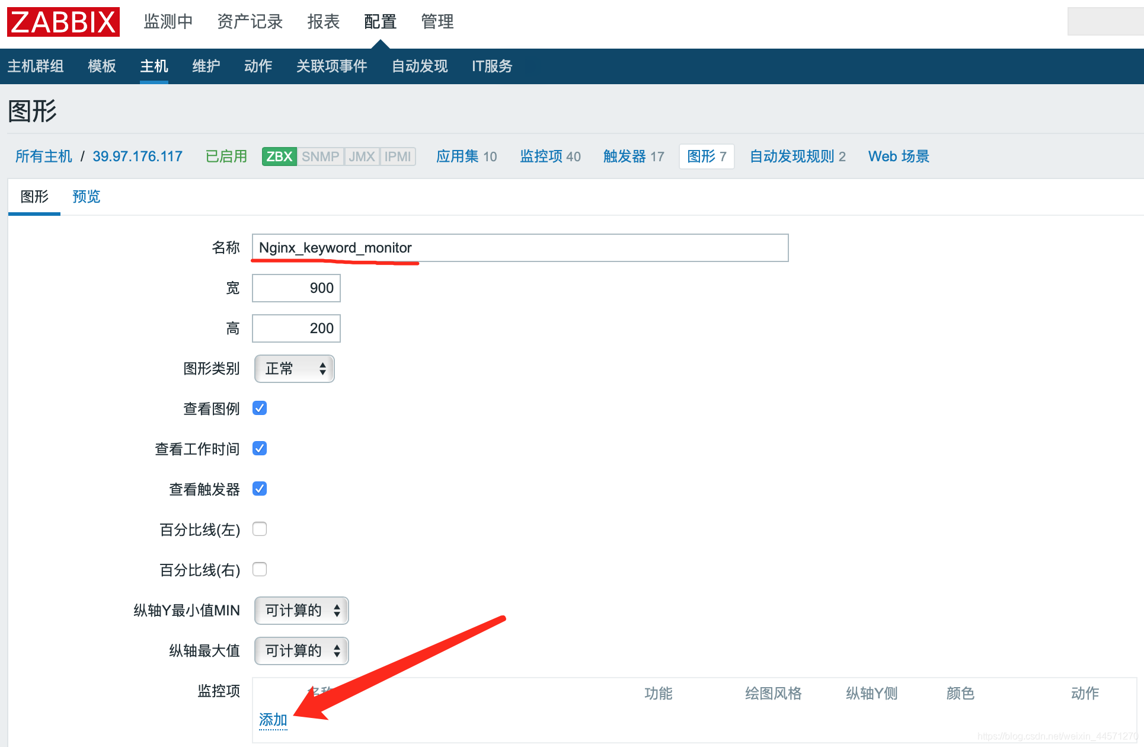Viewport: 1144px width, 747px height.
Task: Toggle the 查看工作时间 checkbox
Action: coord(260,448)
